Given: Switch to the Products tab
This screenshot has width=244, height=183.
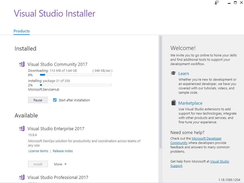Looking at the screenshot, I should pyautogui.click(x=21, y=31).
